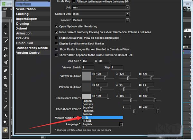Viewport: 193px width, 140px height.
Task: Enable Actual Pixel View on Scene Editing
Action: pos(56,38)
